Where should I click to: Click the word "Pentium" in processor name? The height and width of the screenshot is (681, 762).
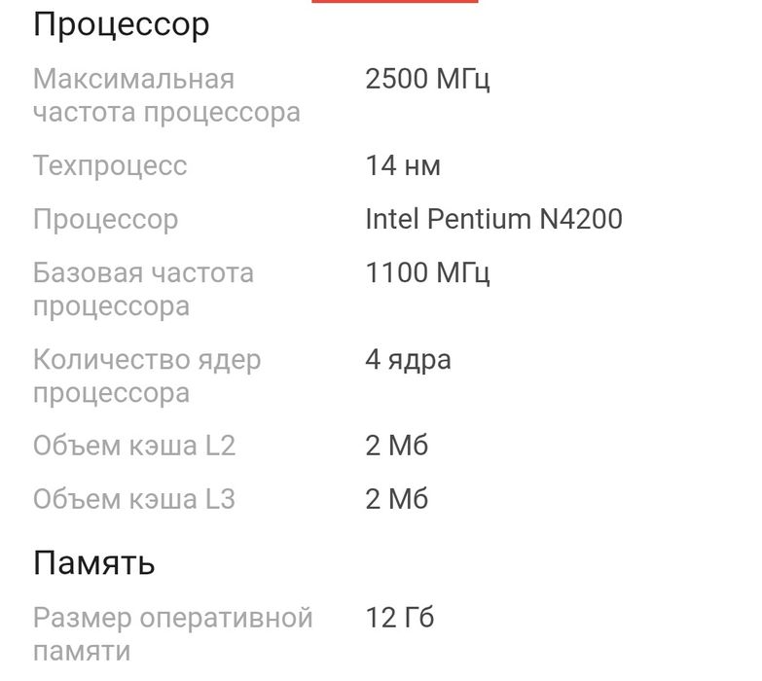click(x=479, y=220)
